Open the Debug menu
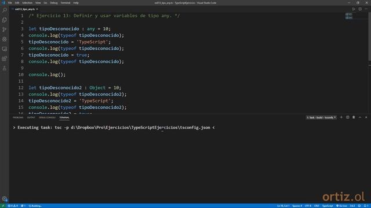This screenshot has width=371, height=208. point(54,3)
